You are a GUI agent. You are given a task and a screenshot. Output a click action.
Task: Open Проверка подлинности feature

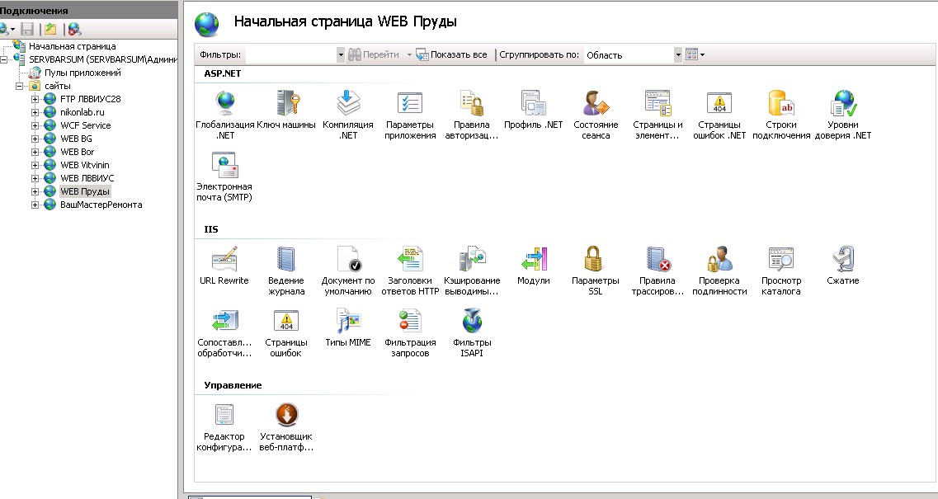(719, 271)
